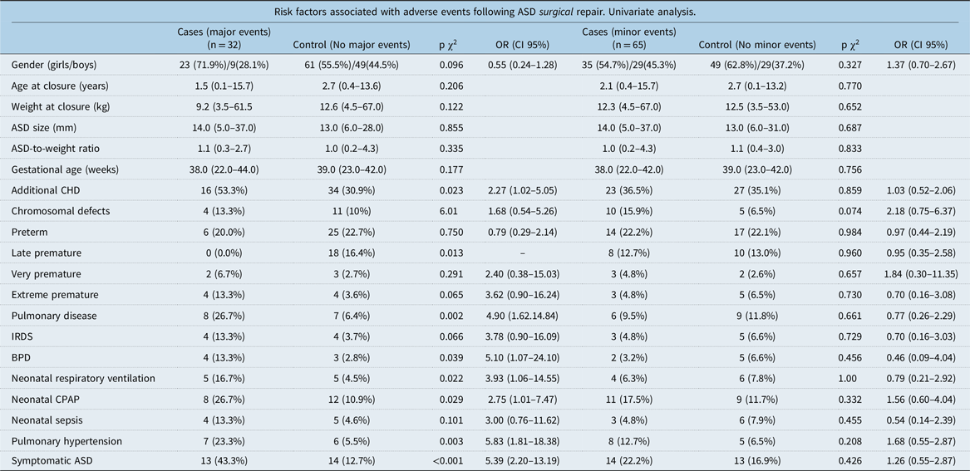This screenshot has height=471, width=970.
Task: Click the "Neonatal respiratory ventilation" row label
Action: [x=83, y=378]
